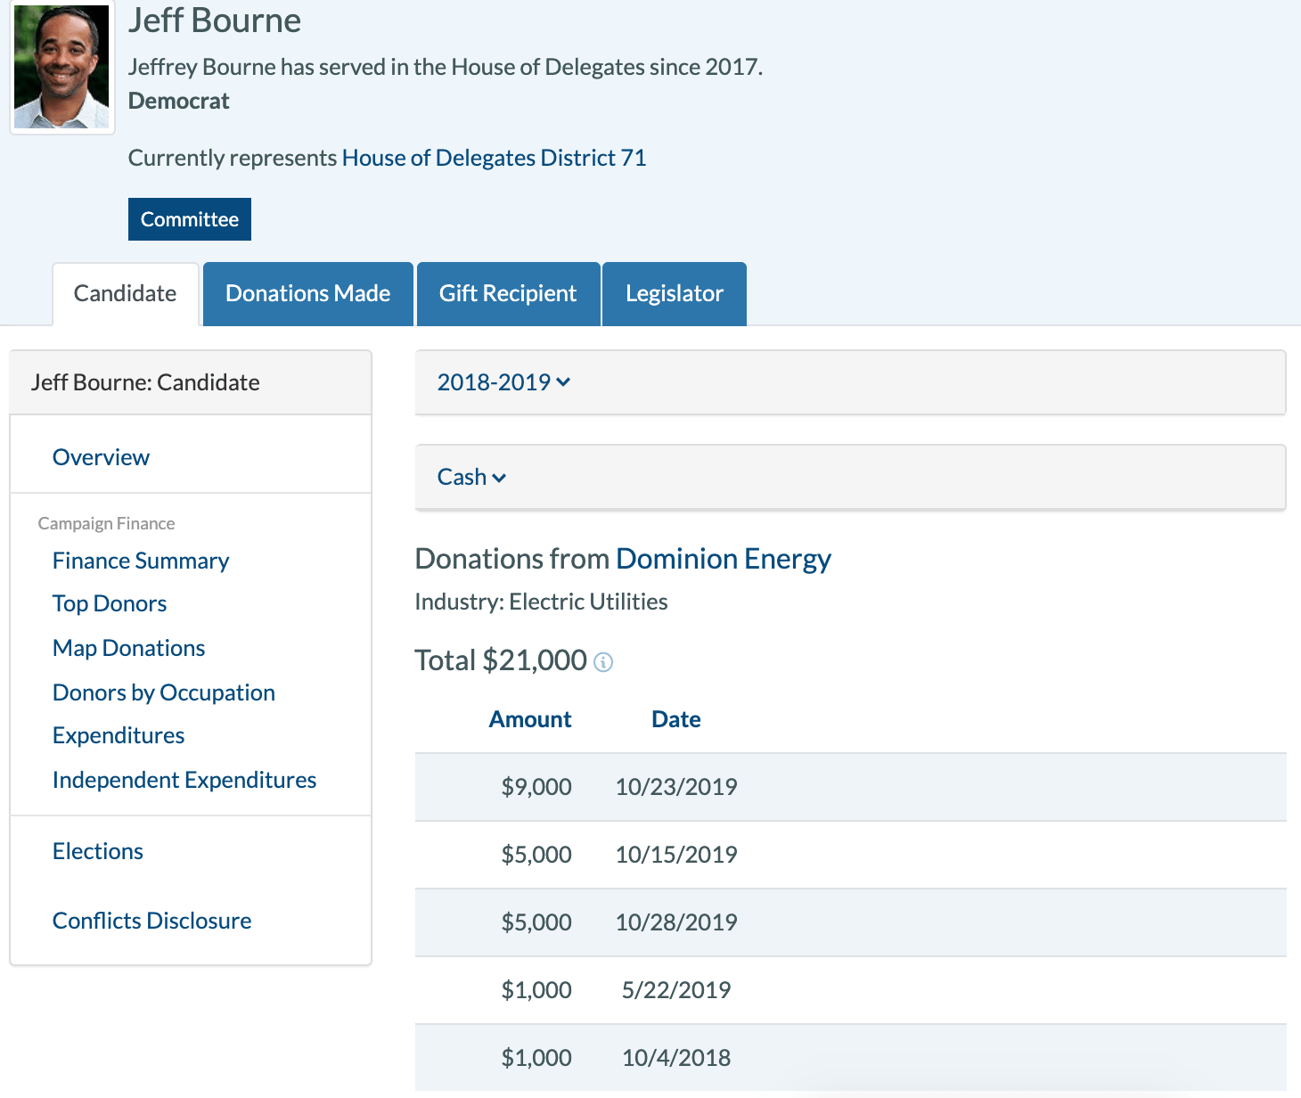Click the Jeff Bourne: Candidate panel header
Image resolution: width=1301 pixels, height=1098 pixels.
tap(191, 382)
